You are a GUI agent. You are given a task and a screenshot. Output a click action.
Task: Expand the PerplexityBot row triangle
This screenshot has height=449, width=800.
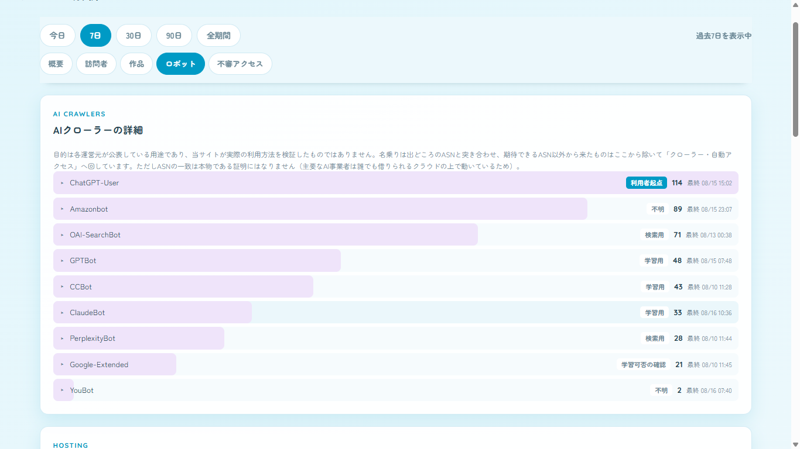click(x=62, y=339)
